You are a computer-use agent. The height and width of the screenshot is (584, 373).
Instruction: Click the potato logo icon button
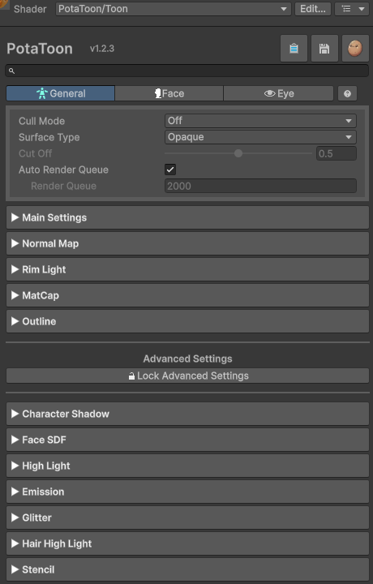click(355, 49)
